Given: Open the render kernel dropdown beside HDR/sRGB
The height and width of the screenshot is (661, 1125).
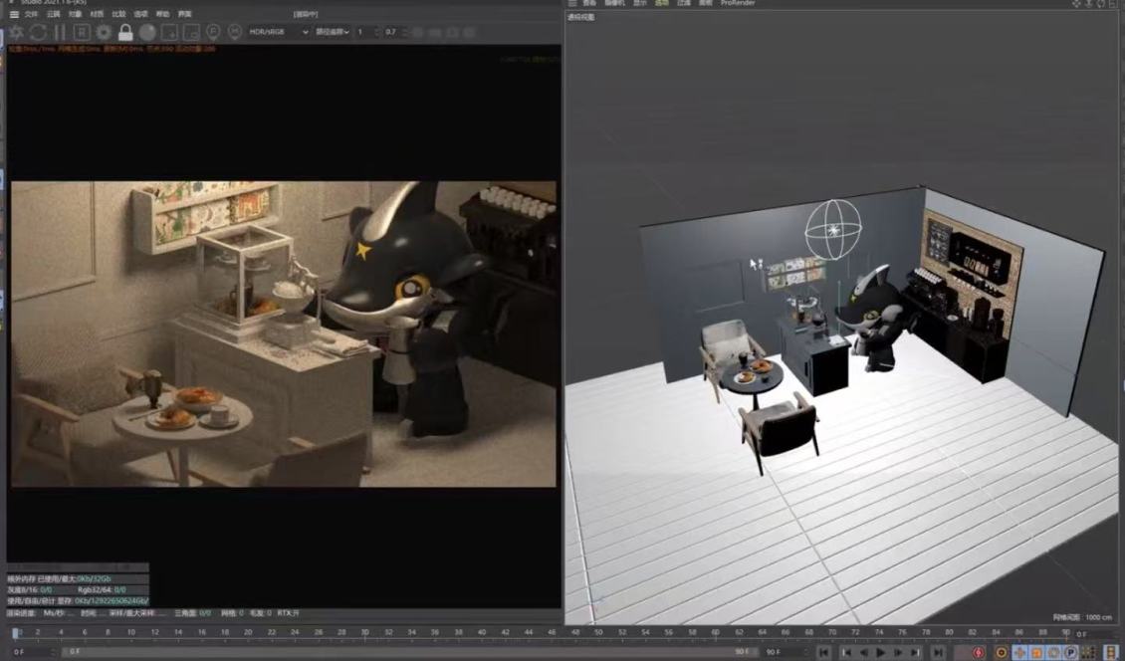Looking at the screenshot, I should pyautogui.click(x=333, y=32).
